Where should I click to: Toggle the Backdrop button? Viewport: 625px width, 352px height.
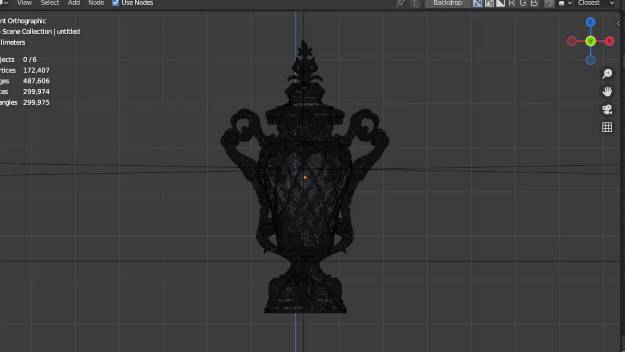click(x=448, y=3)
